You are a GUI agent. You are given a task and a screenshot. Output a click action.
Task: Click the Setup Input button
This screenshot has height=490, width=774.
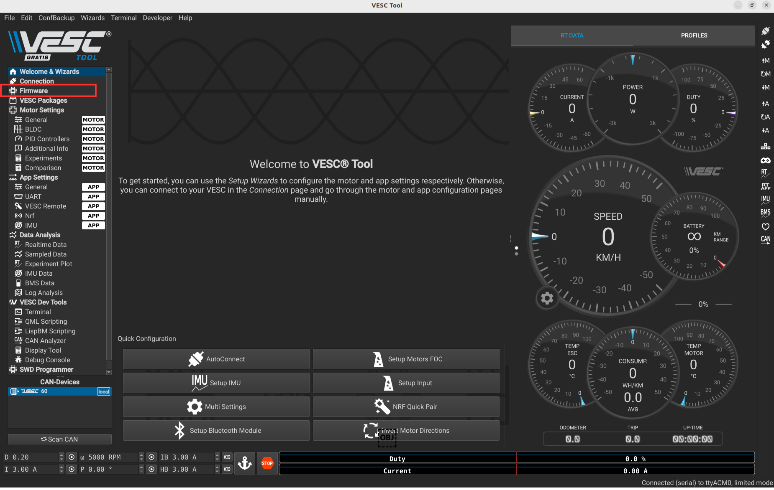406,383
